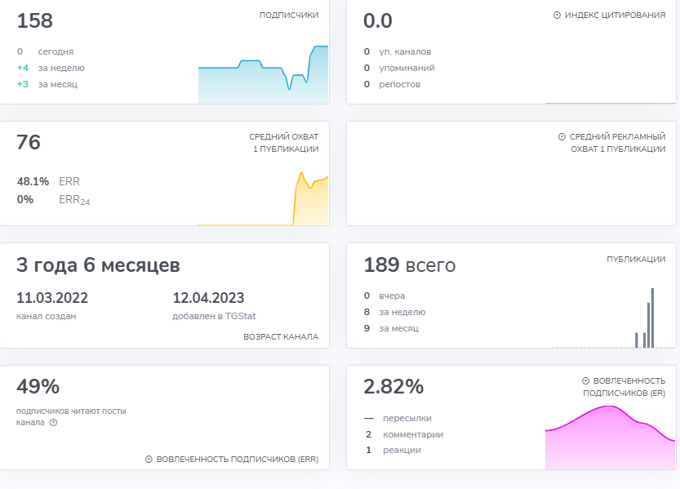Open the info icon beside ВОВЛЕЧЕННОСТЬ ПОДПИСЧИКОВ (ER)
680x489 pixels.
tap(585, 381)
